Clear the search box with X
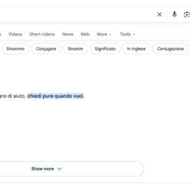 coord(159,14)
